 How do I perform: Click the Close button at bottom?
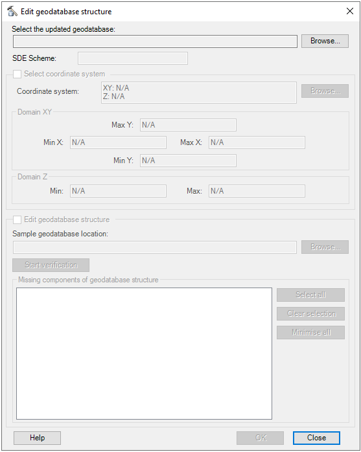coord(316,438)
